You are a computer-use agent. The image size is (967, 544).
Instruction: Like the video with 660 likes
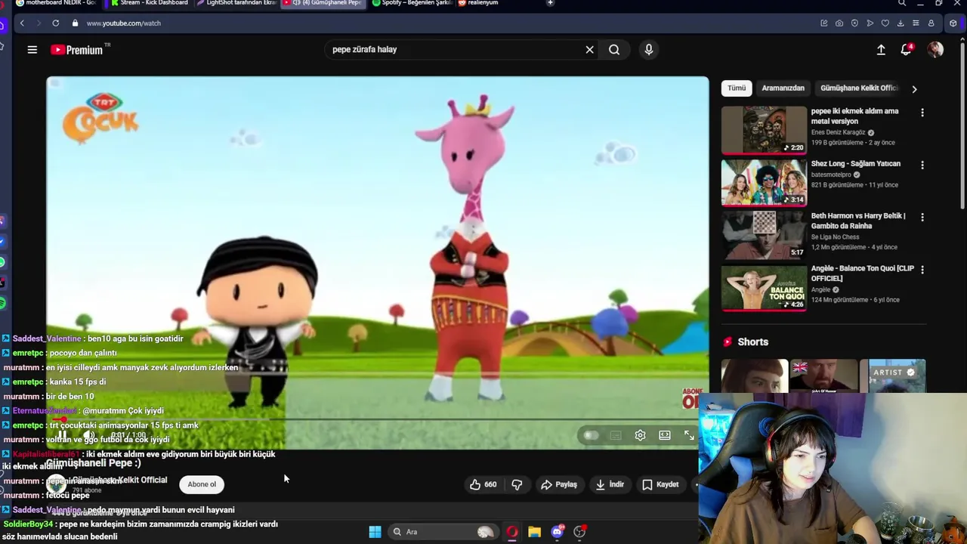click(483, 484)
